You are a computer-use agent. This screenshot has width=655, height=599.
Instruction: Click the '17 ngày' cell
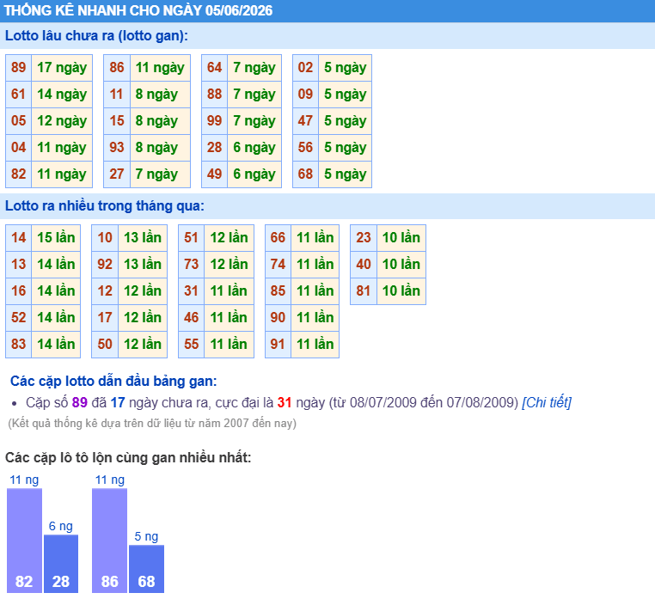(62, 67)
